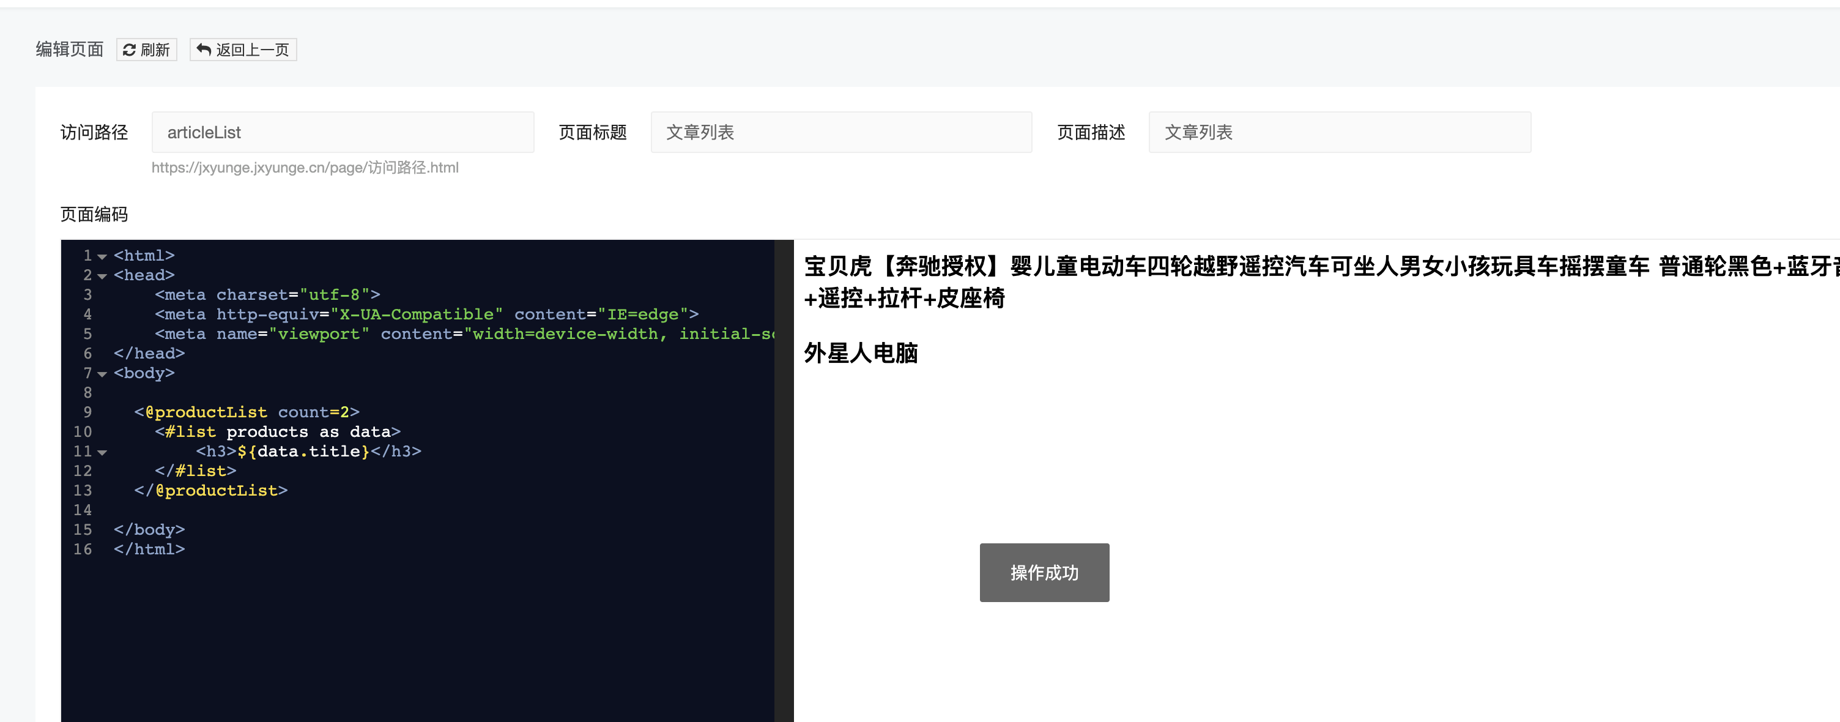Click the 操作成功 toast message
Viewport: 1840px width, 722px height.
pyautogui.click(x=1044, y=573)
